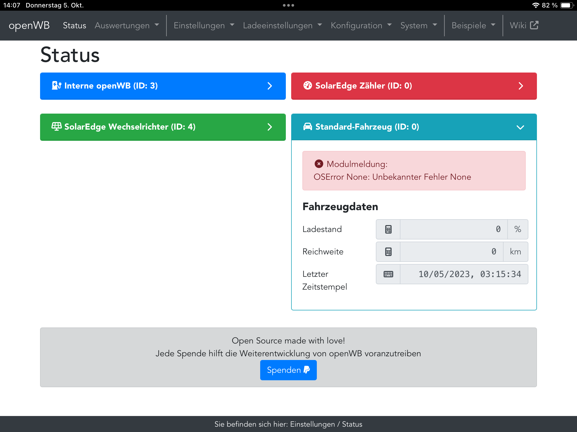Expand SolarEdge Wechselrichter card chevron
Screen dimensions: 577x432
(270, 127)
